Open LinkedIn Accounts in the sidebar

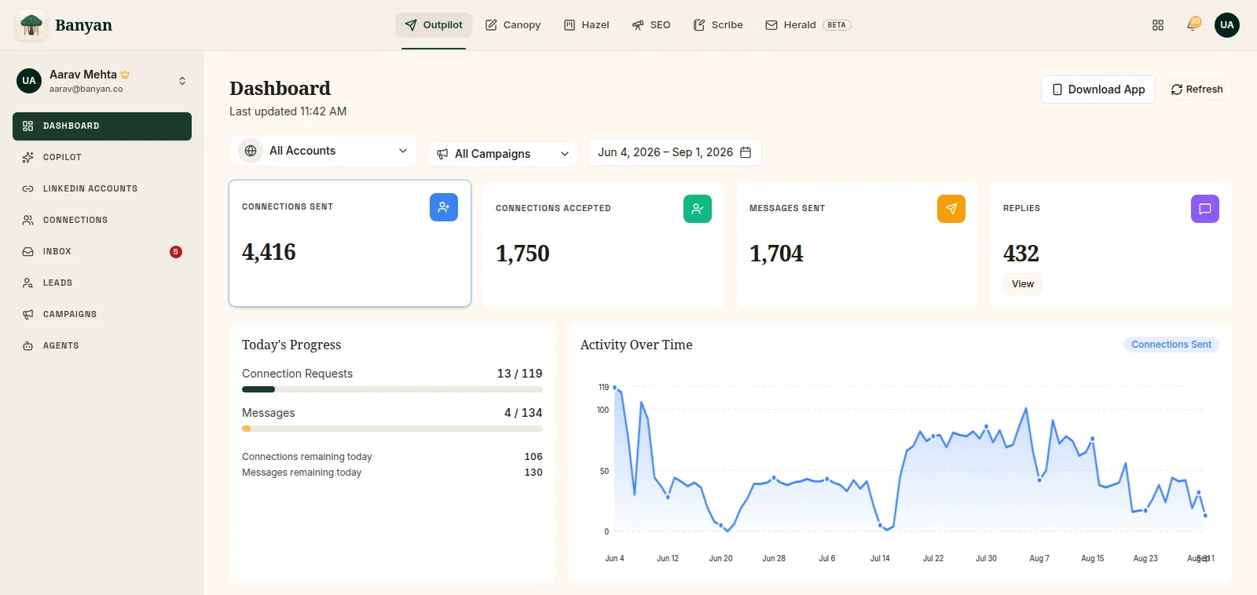(x=102, y=189)
